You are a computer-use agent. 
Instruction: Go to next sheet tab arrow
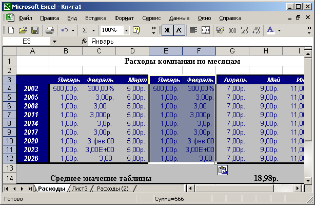click(22, 189)
